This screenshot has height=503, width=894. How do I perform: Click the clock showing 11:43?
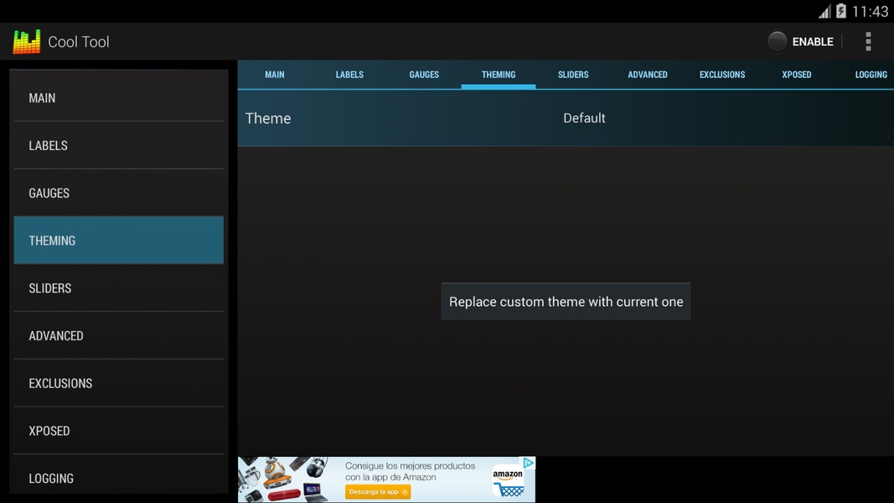point(870,12)
